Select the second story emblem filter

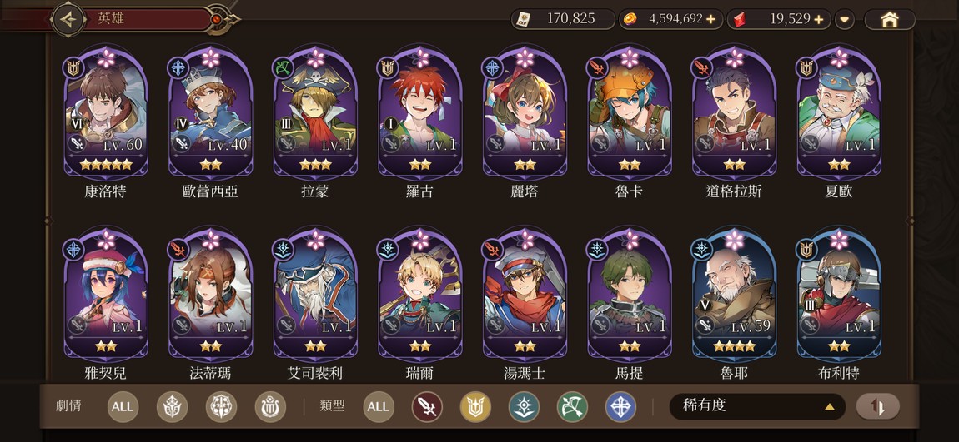click(221, 407)
